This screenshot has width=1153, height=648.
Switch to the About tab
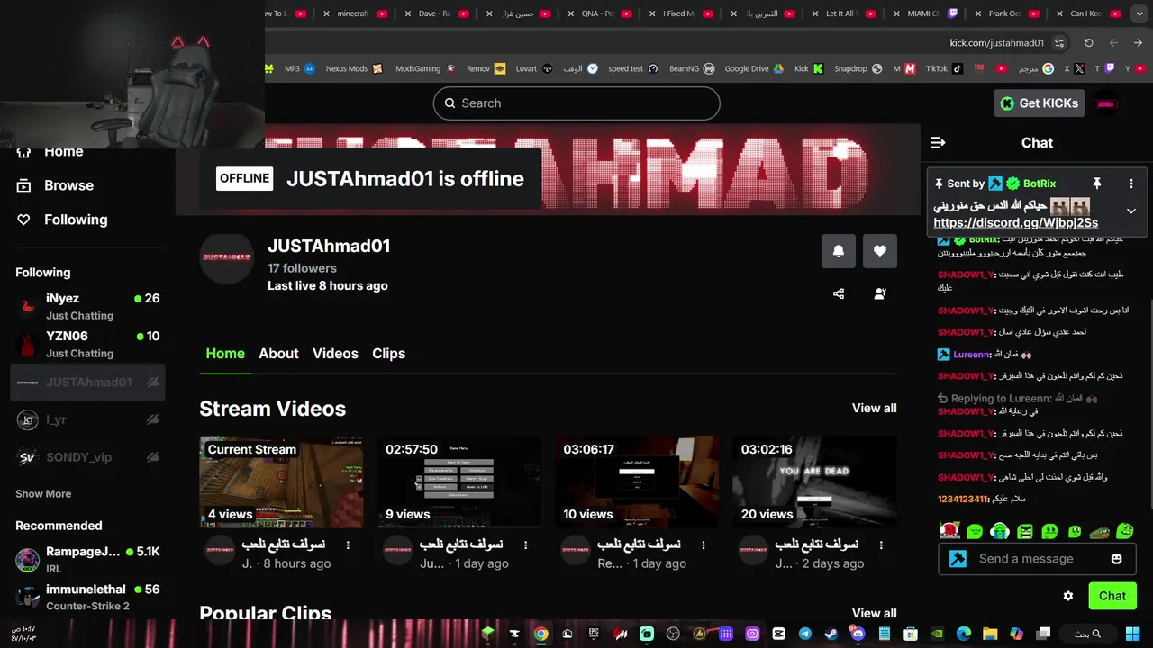click(278, 354)
